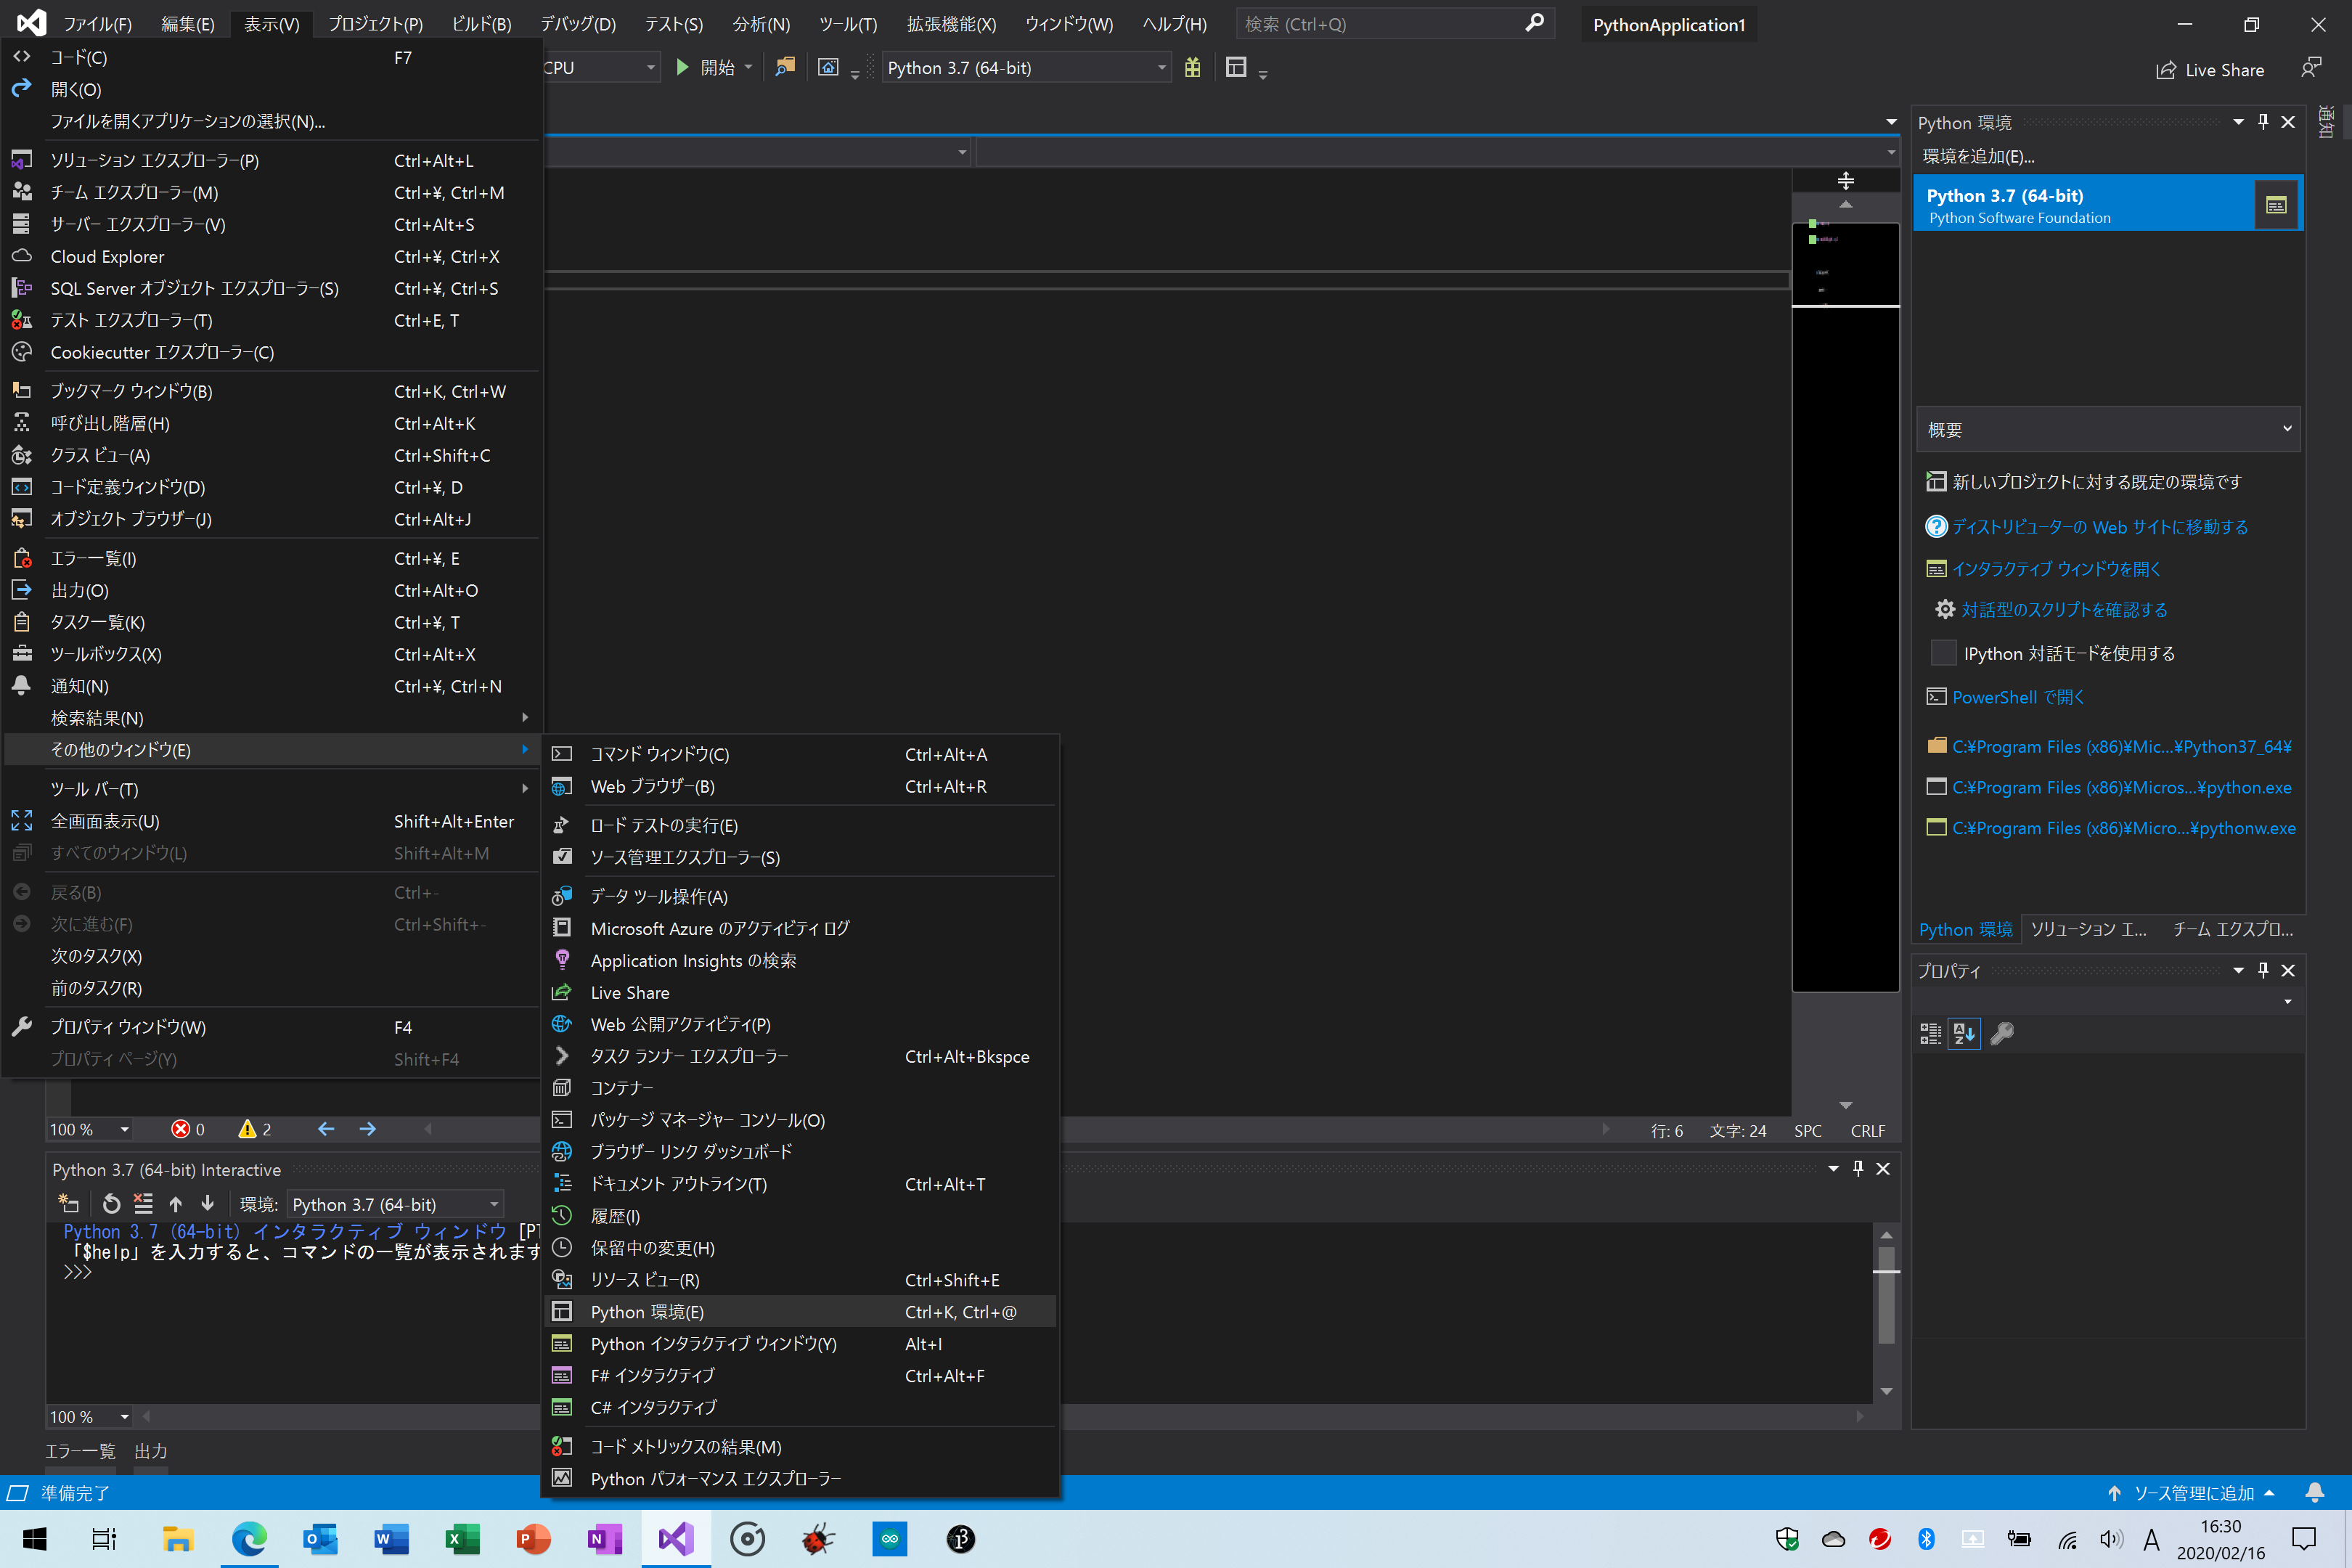Screen dimensions: 2352x1568
Task: Switch Properties panel to categorized view
Action: coord(1929,1033)
